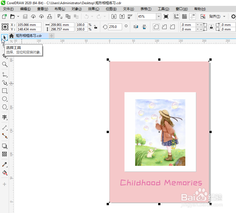Click the full-screen preview icon

pyautogui.click(x=166, y=16)
